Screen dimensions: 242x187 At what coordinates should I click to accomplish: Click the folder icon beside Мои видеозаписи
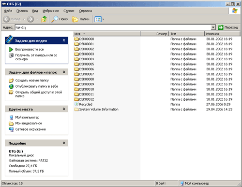click(x=11, y=123)
